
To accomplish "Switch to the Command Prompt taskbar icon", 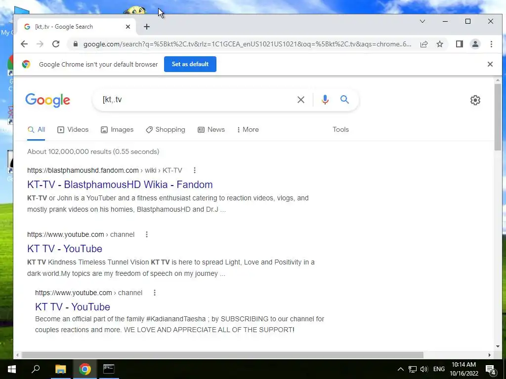I will point(109,369).
